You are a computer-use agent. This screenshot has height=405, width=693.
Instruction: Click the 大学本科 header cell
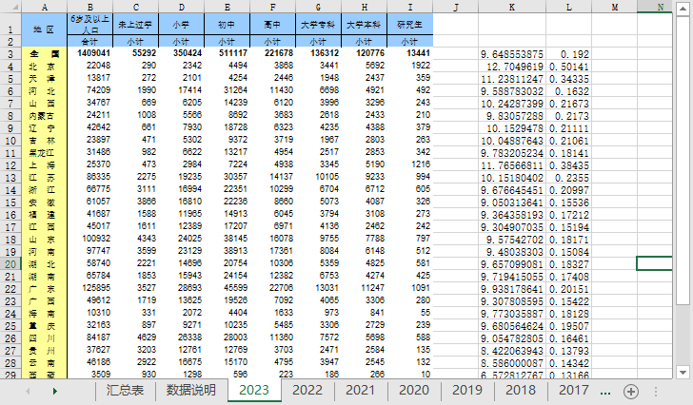pos(365,25)
